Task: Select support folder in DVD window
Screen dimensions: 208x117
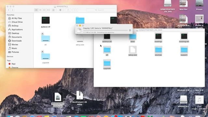Action: point(184,50)
